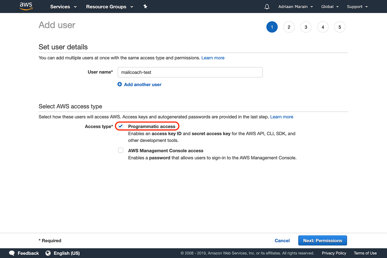Click step 3 in the wizard progress indicator
Screen dimensions: 387x258
[306, 27]
